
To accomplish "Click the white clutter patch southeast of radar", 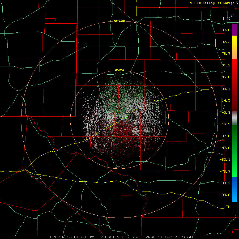I will (135, 130).
